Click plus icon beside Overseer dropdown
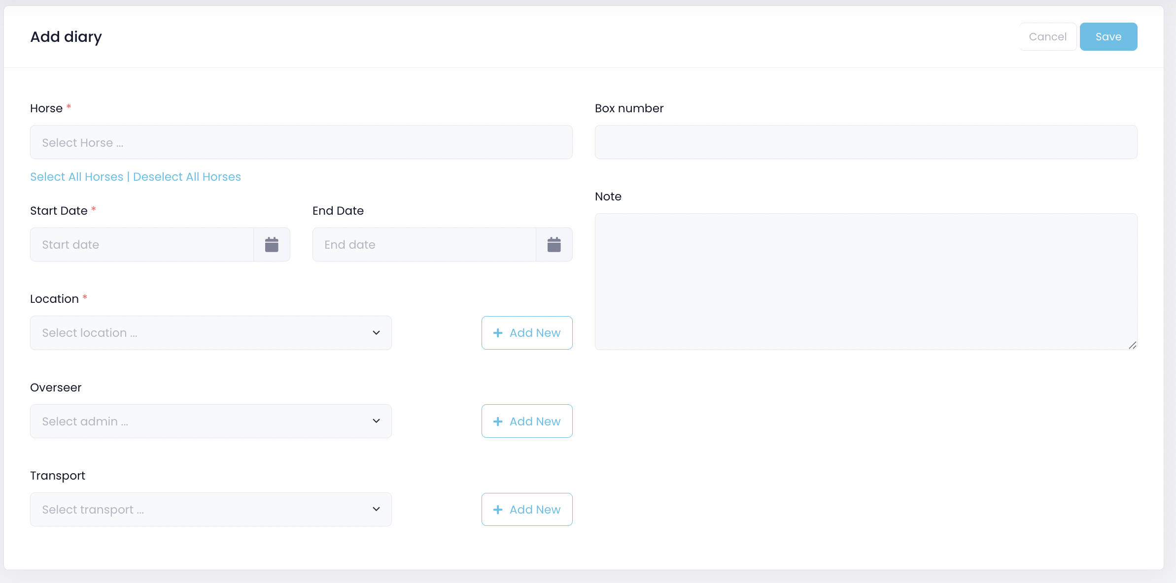 498,421
